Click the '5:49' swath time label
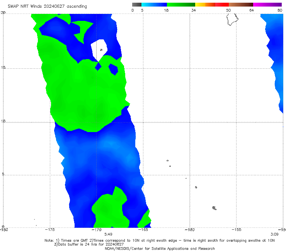 pos(108,234)
